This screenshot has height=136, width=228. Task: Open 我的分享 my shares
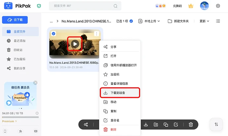20,68
